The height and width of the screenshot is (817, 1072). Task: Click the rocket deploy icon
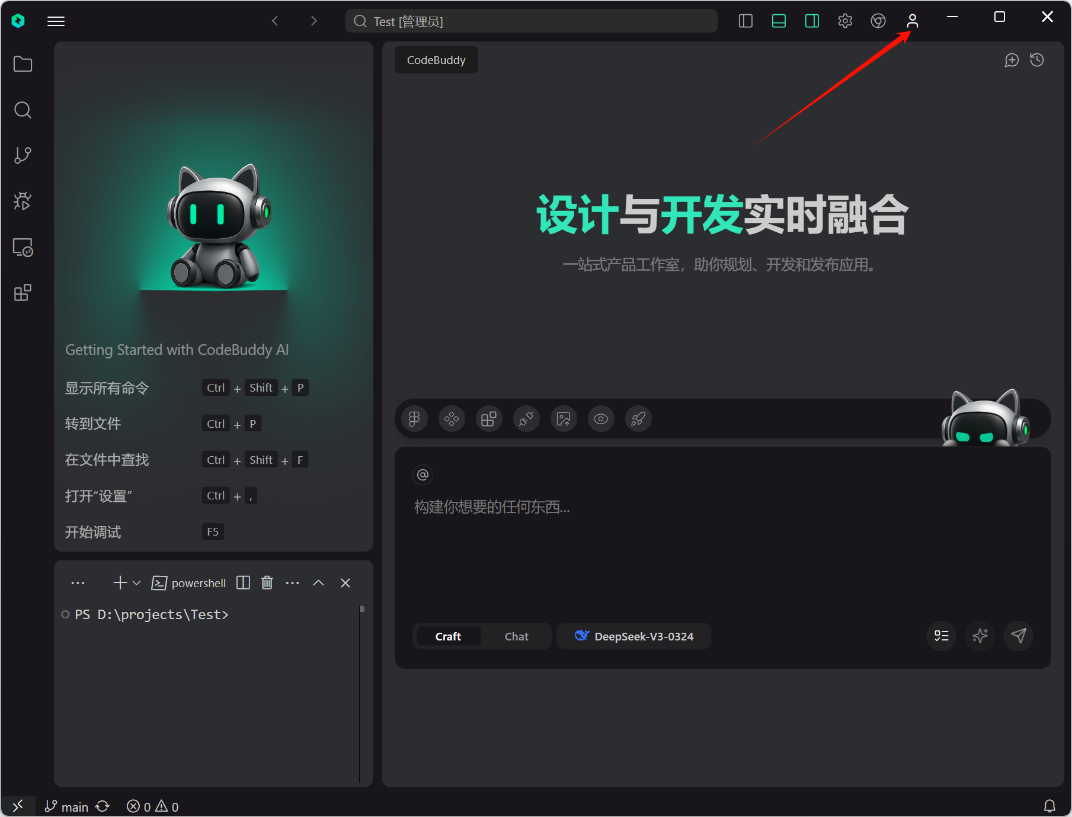pyautogui.click(x=638, y=419)
